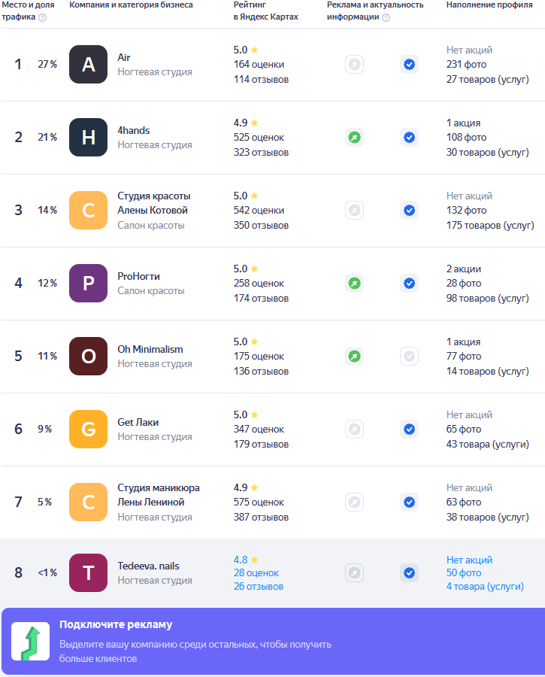Open the 'Студия красоты Алены Котовой' company name
Screen dimensions: 545x677
click(x=153, y=203)
